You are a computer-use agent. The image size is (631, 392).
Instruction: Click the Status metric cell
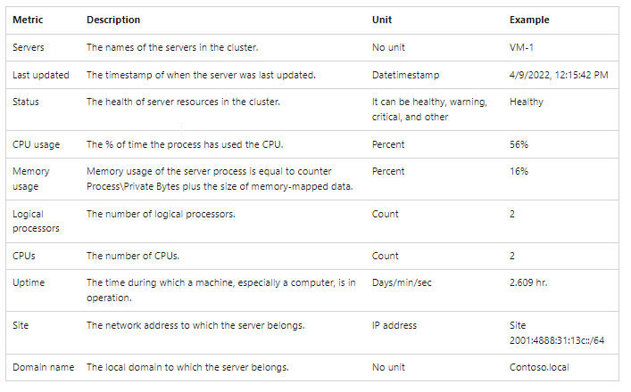tap(26, 102)
